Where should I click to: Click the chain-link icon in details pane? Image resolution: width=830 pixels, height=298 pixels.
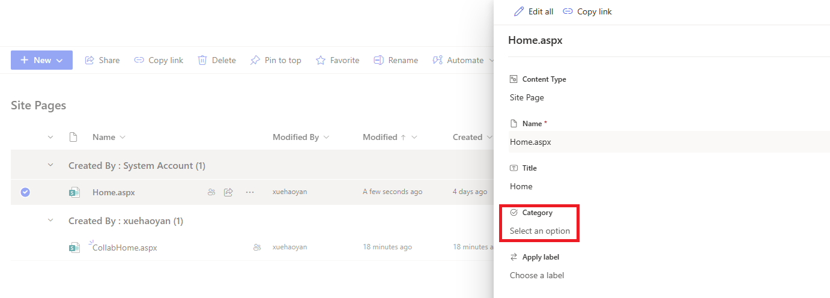pyautogui.click(x=568, y=11)
